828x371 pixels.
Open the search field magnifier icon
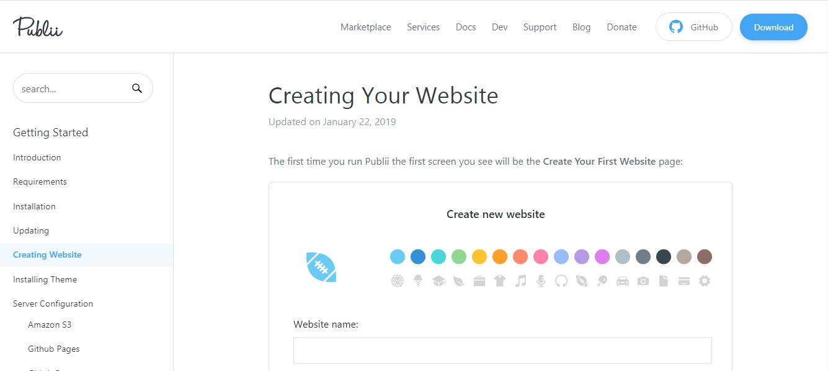136,88
